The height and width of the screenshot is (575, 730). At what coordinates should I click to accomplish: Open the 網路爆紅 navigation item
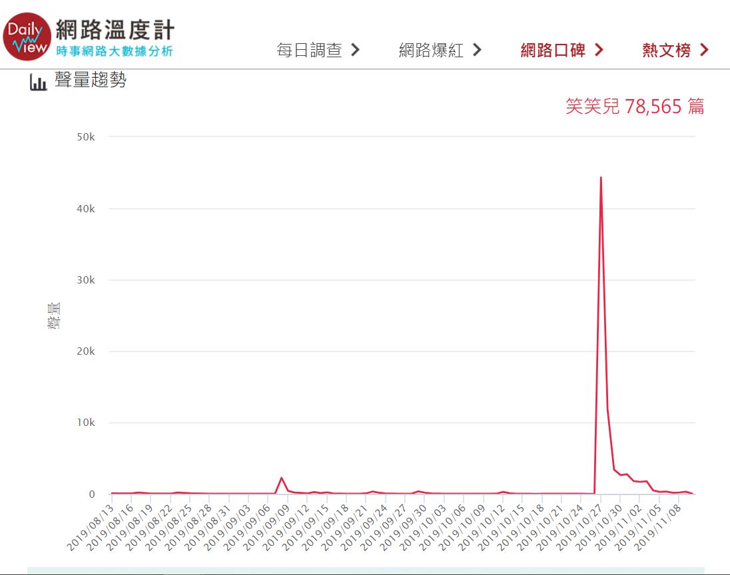(431, 50)
